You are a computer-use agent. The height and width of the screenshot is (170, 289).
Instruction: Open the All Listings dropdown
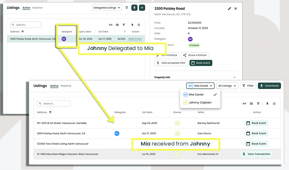pyautogui.click(x=227, y=86)
